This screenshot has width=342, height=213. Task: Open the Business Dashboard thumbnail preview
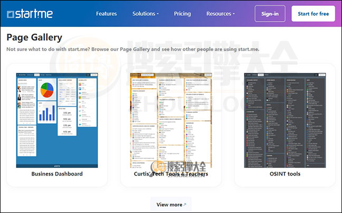pyautogui.click(x=57, y=120)
